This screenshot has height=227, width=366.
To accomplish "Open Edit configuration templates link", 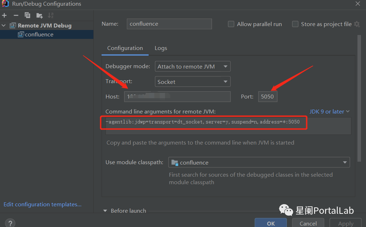I will click(42, 204).
